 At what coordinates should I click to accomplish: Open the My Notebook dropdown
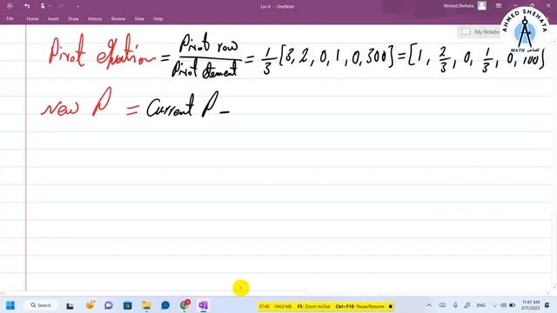pyautogui.click(x=480, y=32)
